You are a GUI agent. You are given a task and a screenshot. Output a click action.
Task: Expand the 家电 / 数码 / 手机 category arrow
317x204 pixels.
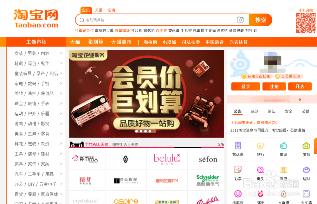click(x=61, y=83)
